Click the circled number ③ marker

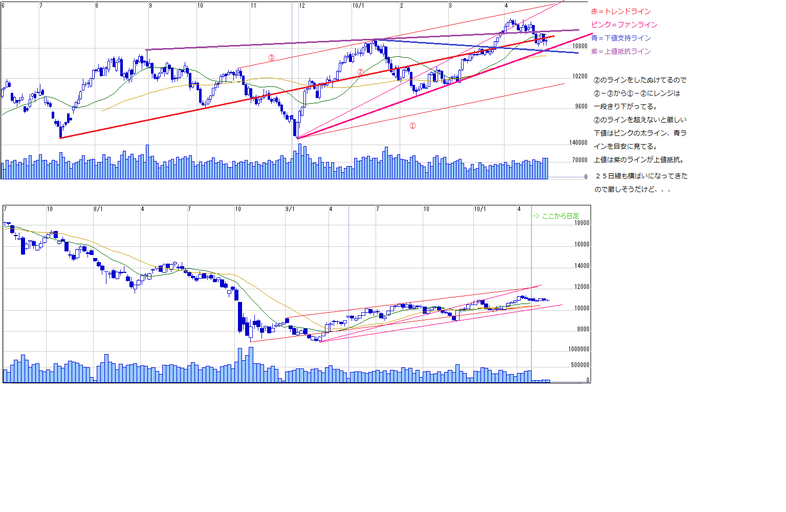pyautogui.click(x=271, y=58)
